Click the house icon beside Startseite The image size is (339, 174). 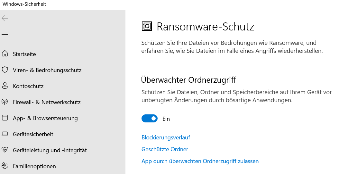[x=5, y=54]
